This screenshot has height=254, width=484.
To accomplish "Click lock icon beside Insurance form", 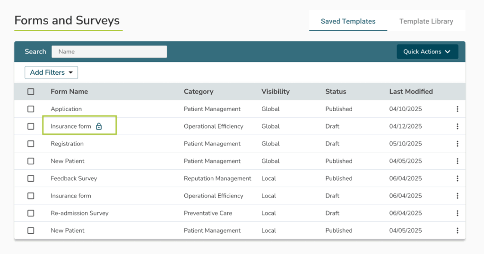I will click(99, 126).
